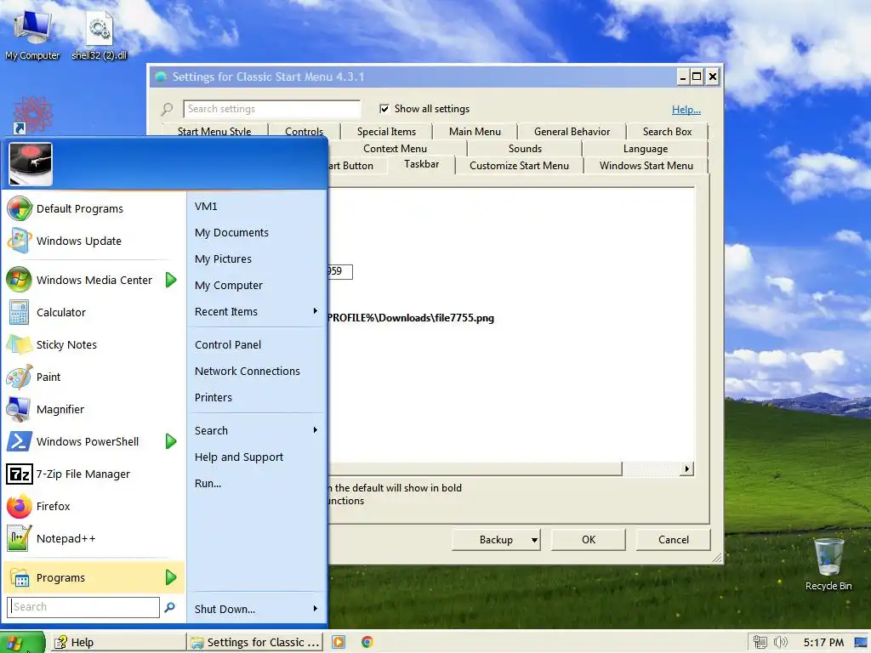Open the Magnifier icon
Viewport: 871px width, 653px height.
point(20,409)
